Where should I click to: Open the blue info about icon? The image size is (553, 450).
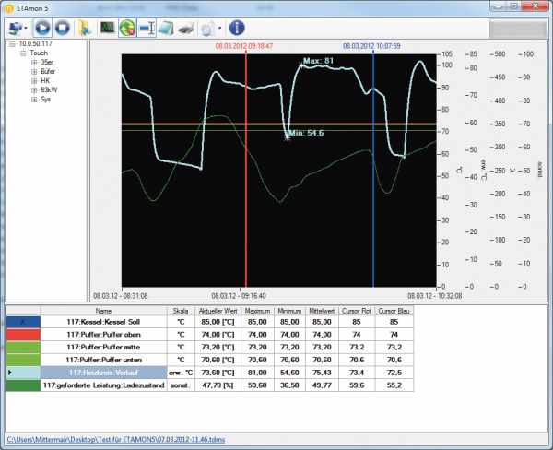(x=237, y=28)
